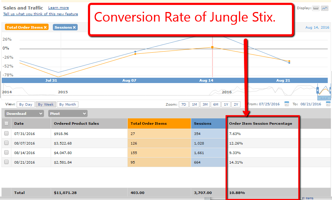The width and height of the screenshot is (332, 200).
Task: Zoom the chart to 3M
Action: tap(205, 105)
